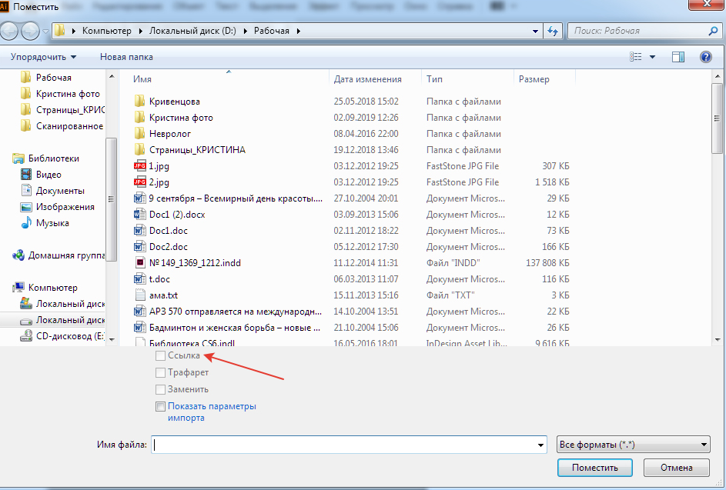Click the Новая папка button
726x490 pixels.
(x=126, y=57)
